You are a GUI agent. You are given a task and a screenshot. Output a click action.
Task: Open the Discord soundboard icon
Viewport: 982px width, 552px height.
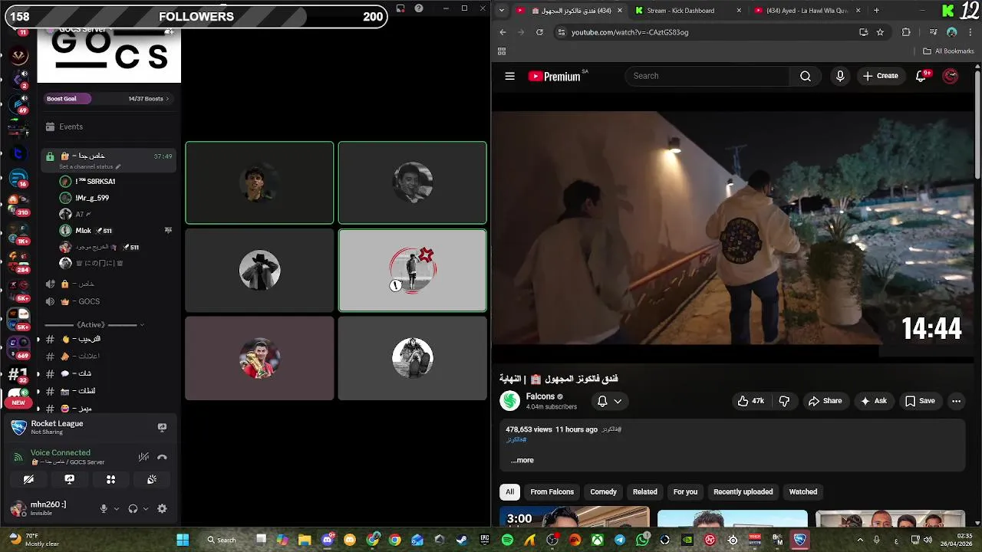click(x=152, y=479)
